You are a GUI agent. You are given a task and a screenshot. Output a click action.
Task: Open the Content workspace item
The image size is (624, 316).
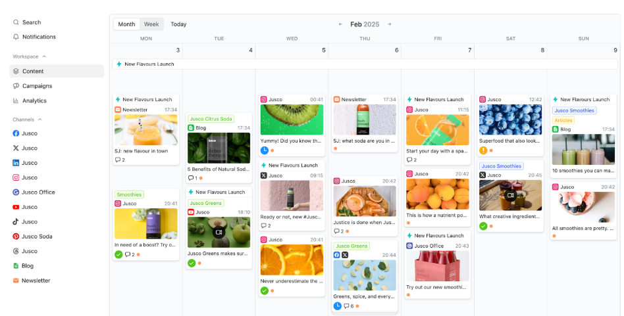[x=33, y=71]
